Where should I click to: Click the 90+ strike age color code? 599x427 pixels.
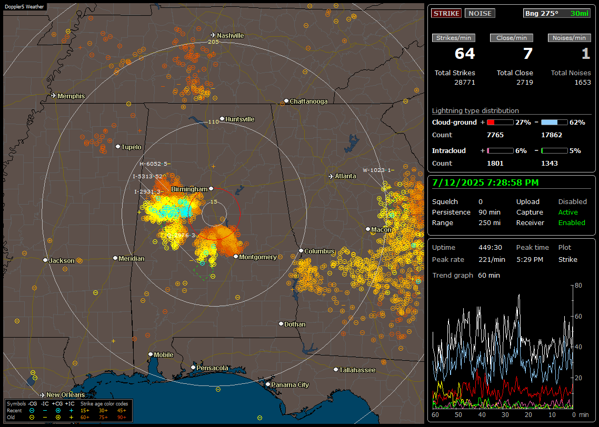point(122,417)
